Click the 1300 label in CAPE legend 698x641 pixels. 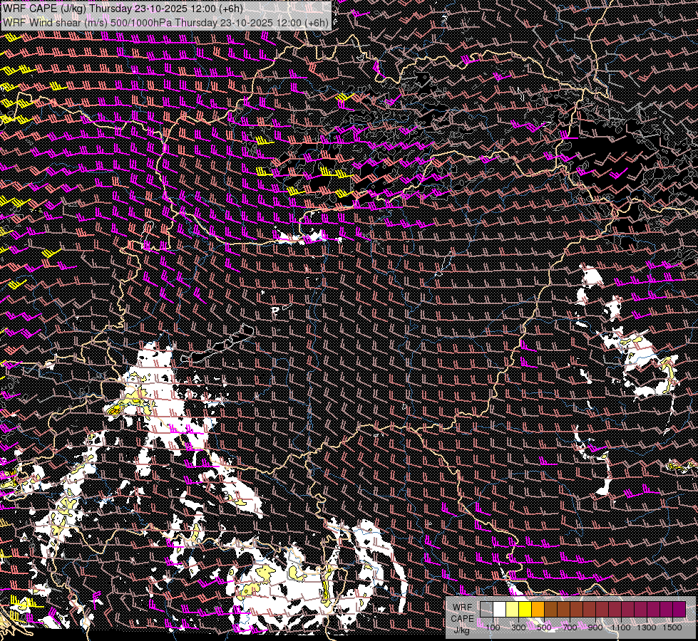click(x=647, y=627)
